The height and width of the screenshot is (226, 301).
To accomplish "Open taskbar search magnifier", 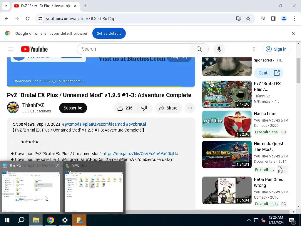I will 21,220.
